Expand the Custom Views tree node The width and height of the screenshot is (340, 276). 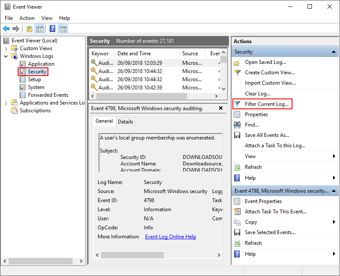point(6,48)
